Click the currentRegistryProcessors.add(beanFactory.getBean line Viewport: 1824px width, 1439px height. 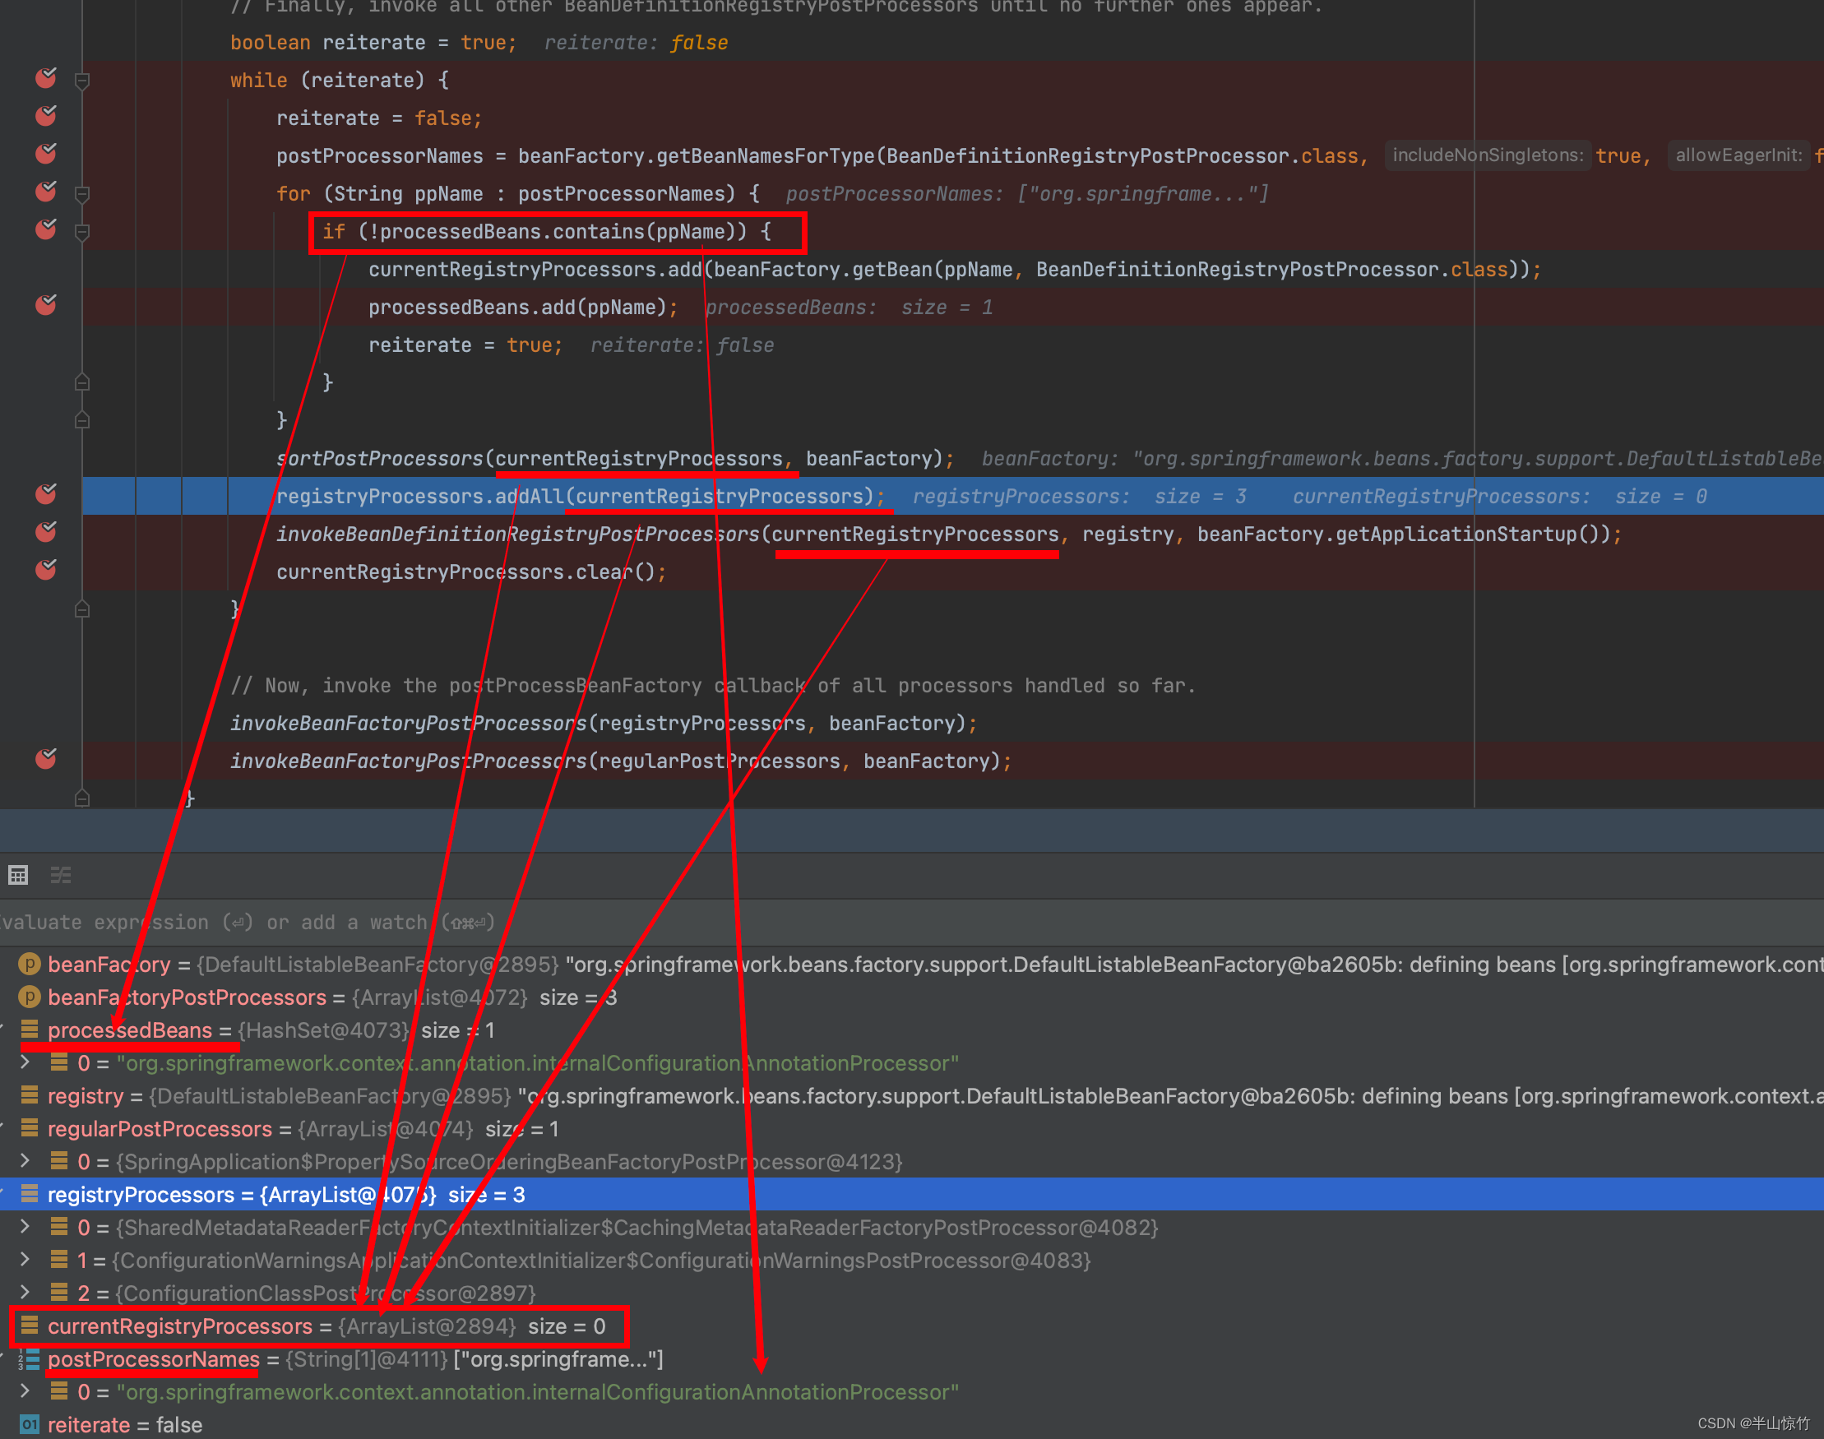[x=955, y=270]
